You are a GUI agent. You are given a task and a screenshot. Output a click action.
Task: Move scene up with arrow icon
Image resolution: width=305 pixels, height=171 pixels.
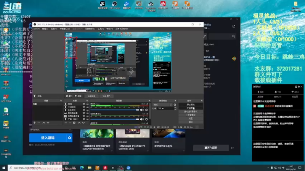(x=44, y=123)
